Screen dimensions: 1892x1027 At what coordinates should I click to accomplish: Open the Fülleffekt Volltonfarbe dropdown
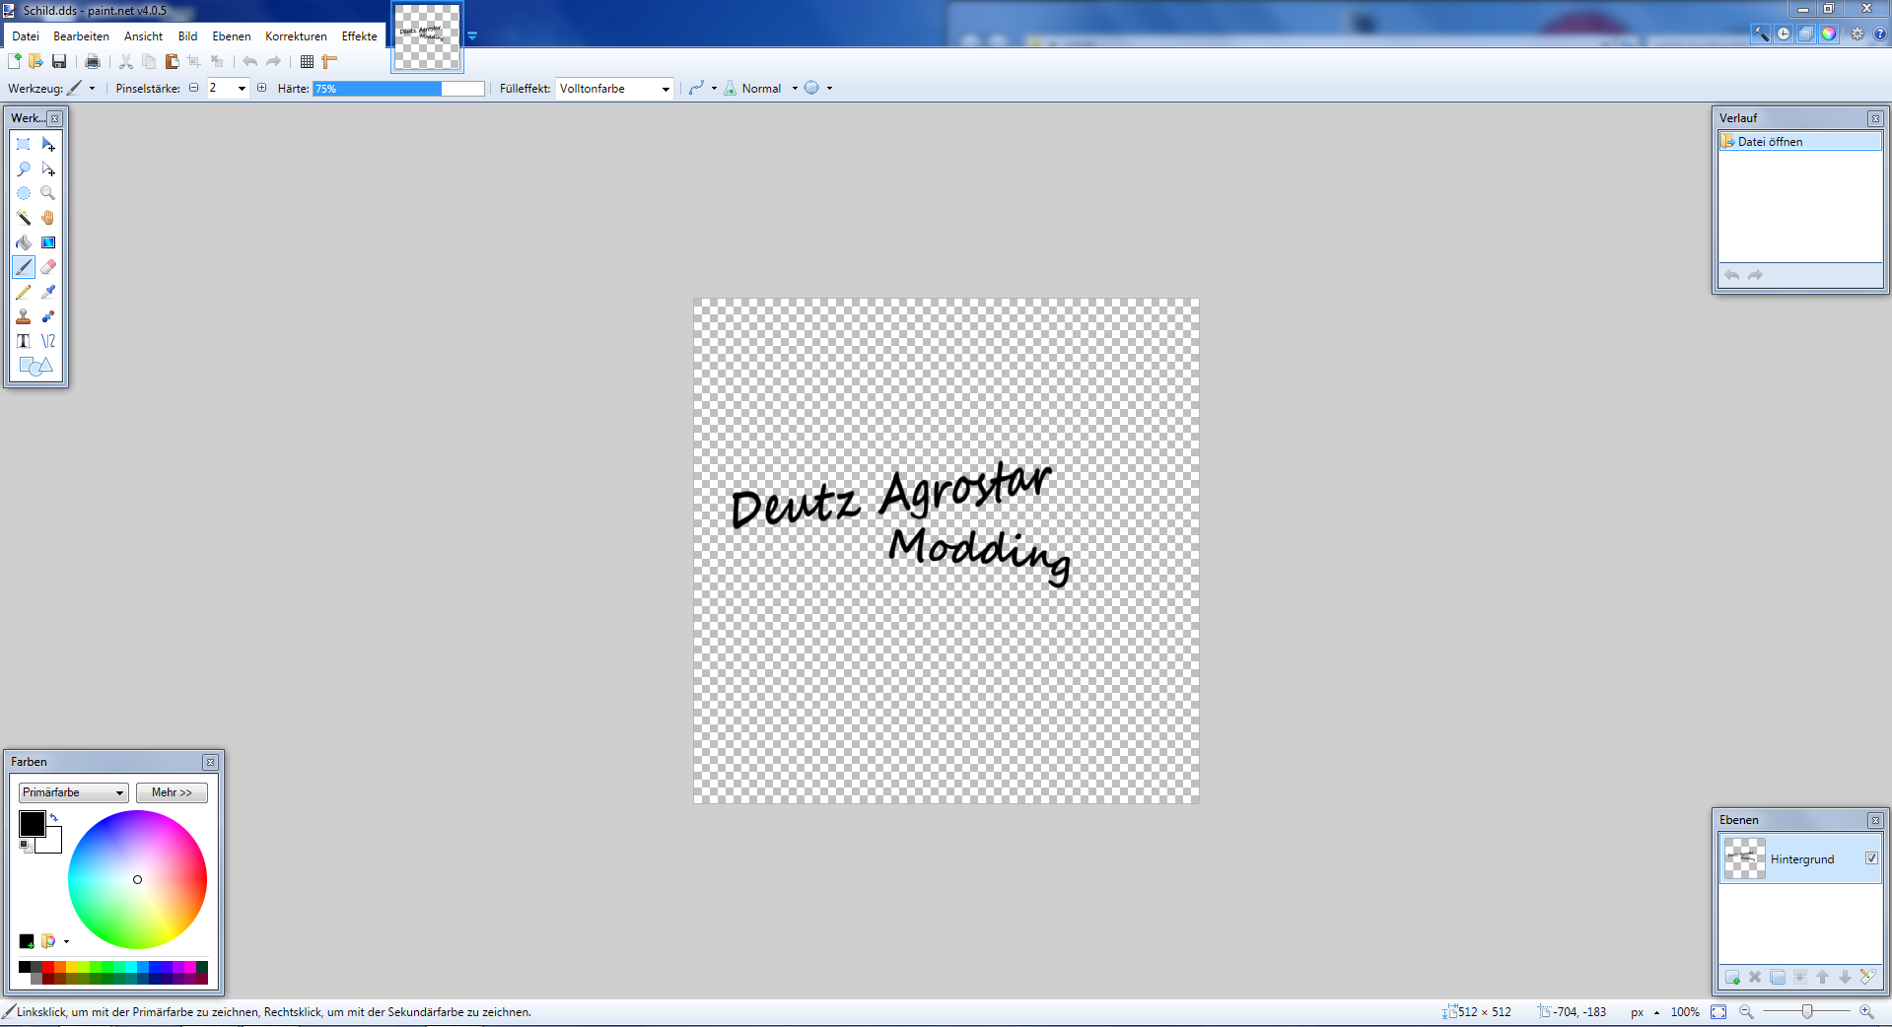tap(614, 89)
